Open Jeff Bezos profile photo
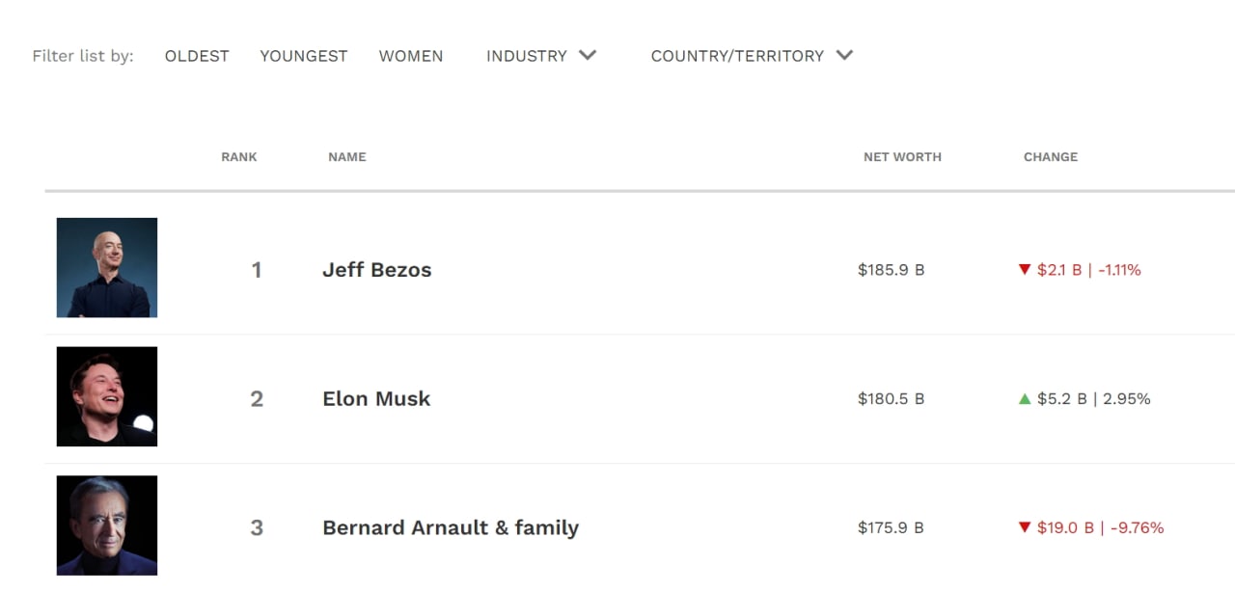The height and width of the screenshot is (592, 1235). [107, 268]
